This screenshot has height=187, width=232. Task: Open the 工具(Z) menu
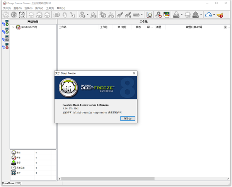(50, 8)
